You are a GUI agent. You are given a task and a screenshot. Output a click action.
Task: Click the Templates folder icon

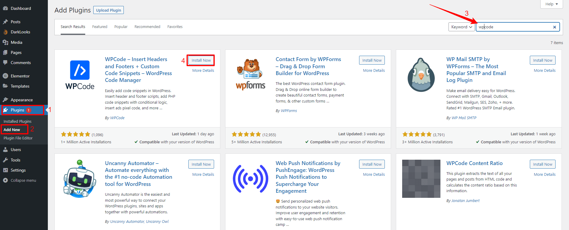[x=5, y=86]
